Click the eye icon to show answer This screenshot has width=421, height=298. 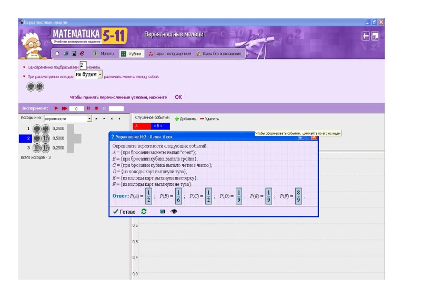click(x=174, y=212)
